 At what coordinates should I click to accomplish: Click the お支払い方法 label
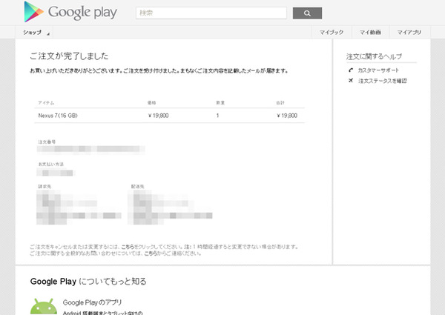(x=51, y=164)
